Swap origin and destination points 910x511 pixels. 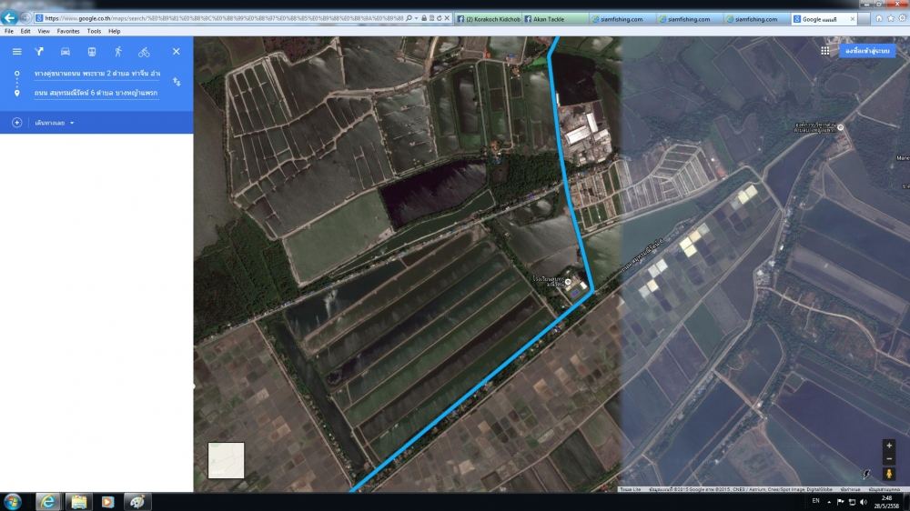pos(177,83)
